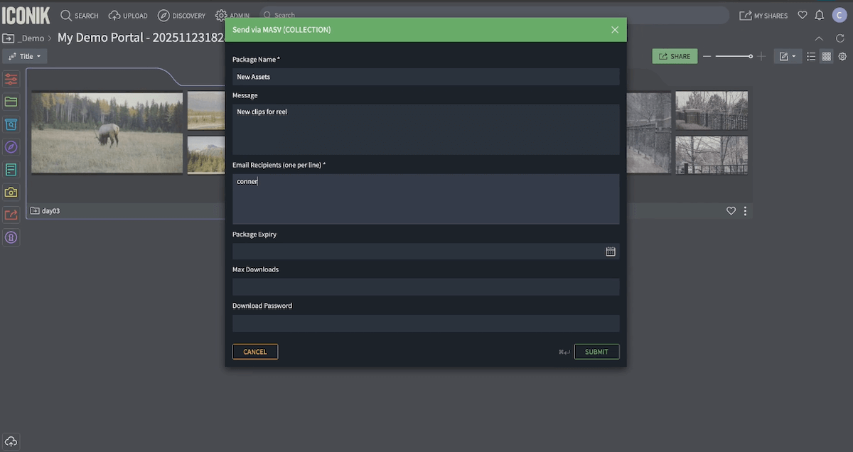Screen dimensions: 853x452
Task: Open the saved searches folder icon
Action: coord(10,102)
